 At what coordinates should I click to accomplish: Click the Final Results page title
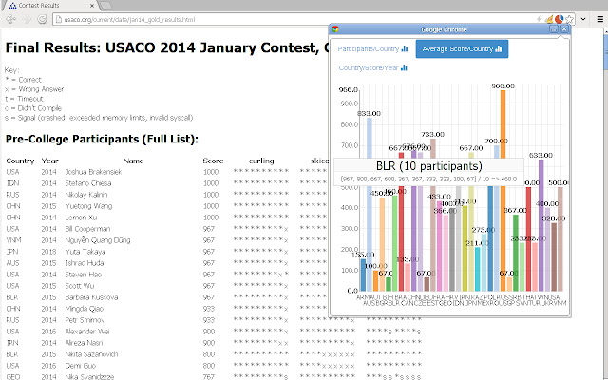coord(167,47)
